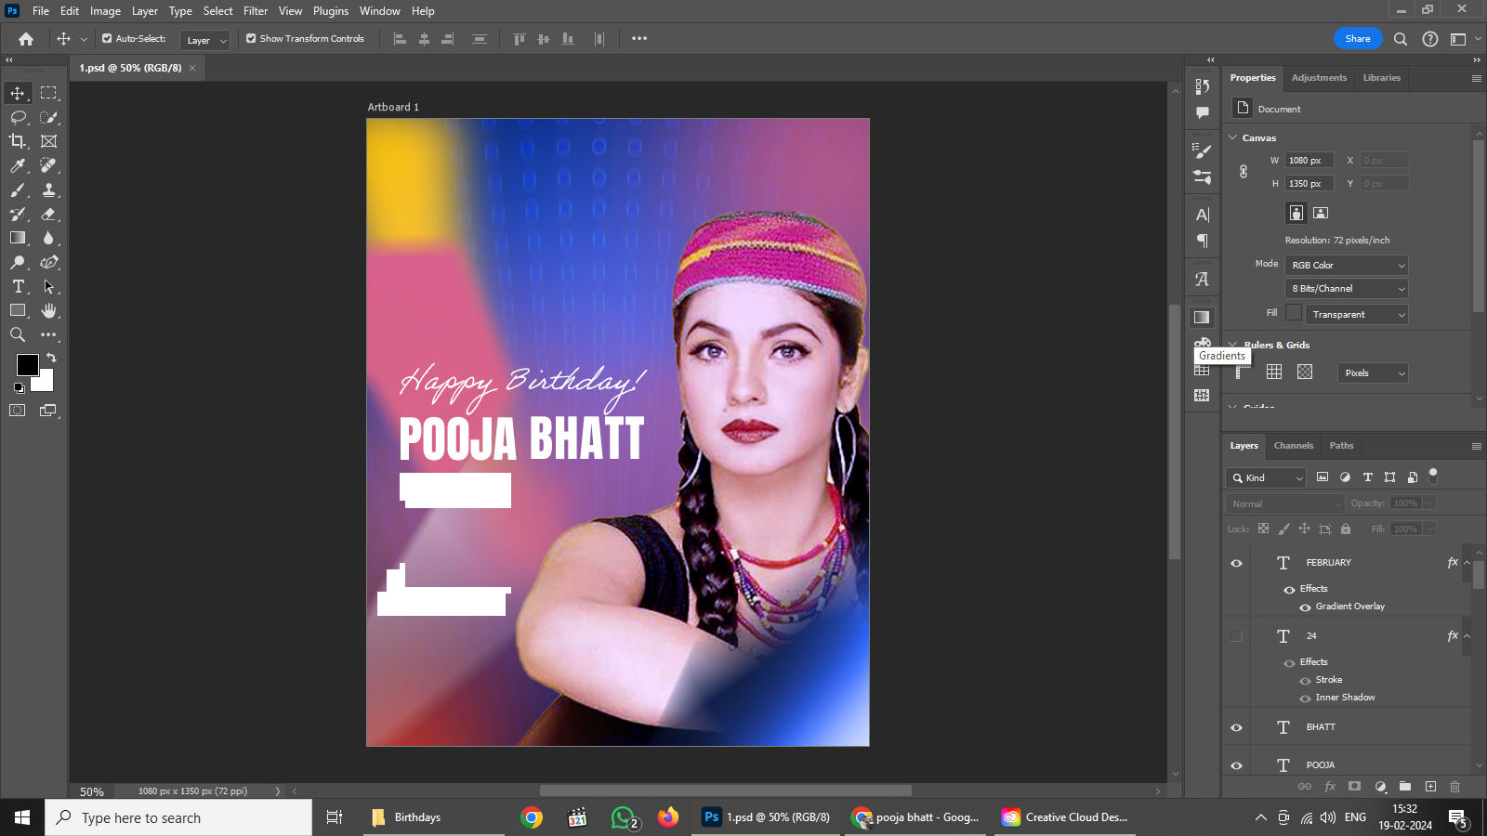Open the 8 Bits/Channel dropdown
The width and height of the screenshot is (1487, 836).
tap(1347, 289)
